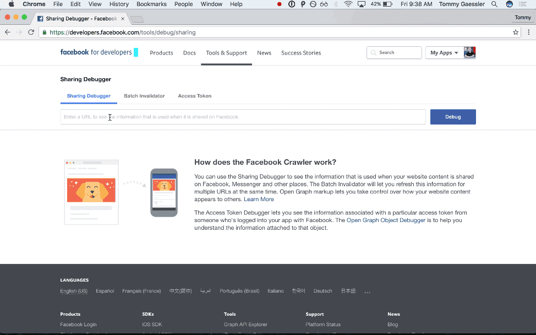536x335 pixels.
Task: Open the My Apps dropdown
Action: click(445, 53)
